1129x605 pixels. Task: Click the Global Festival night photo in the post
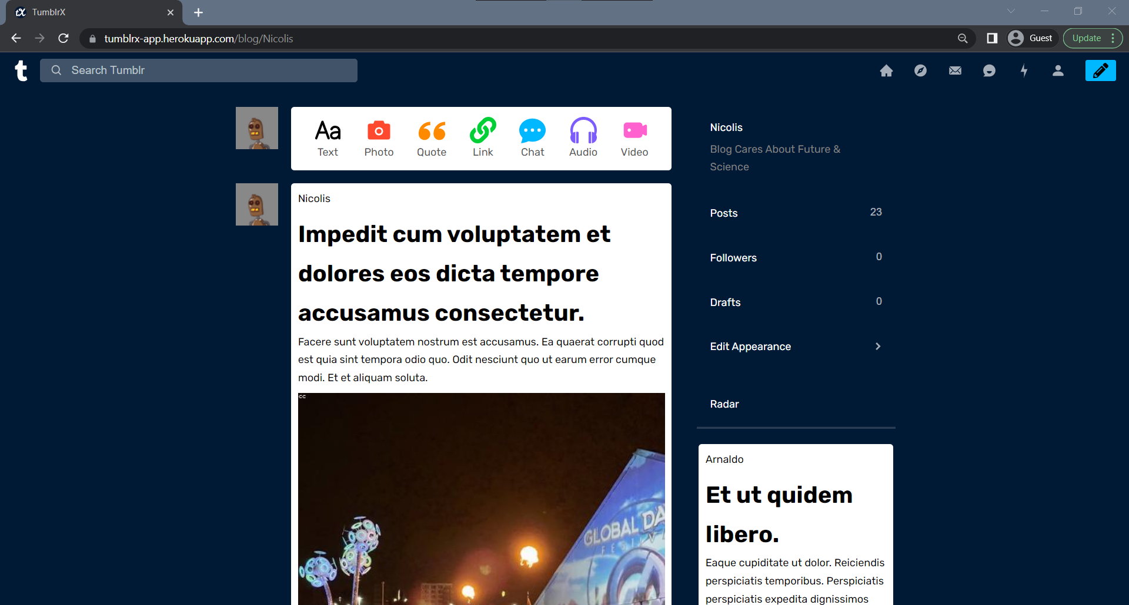pos(482,499)
